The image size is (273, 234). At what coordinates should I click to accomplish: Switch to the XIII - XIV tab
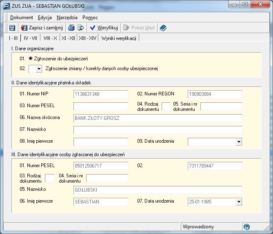tap(88, 38)
